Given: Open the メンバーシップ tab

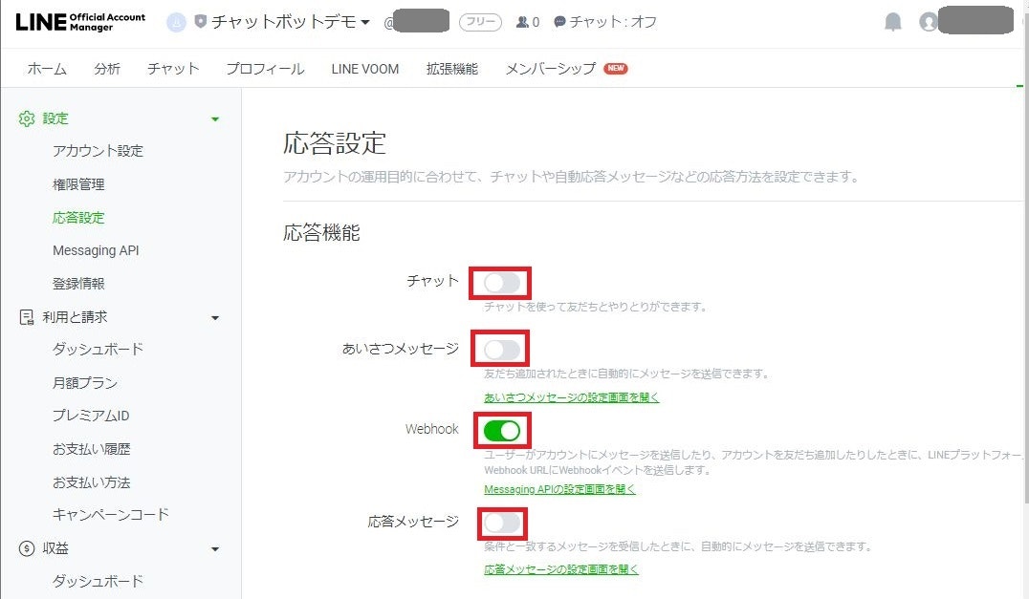Looking at the screenshot, I should coord(551,69).
